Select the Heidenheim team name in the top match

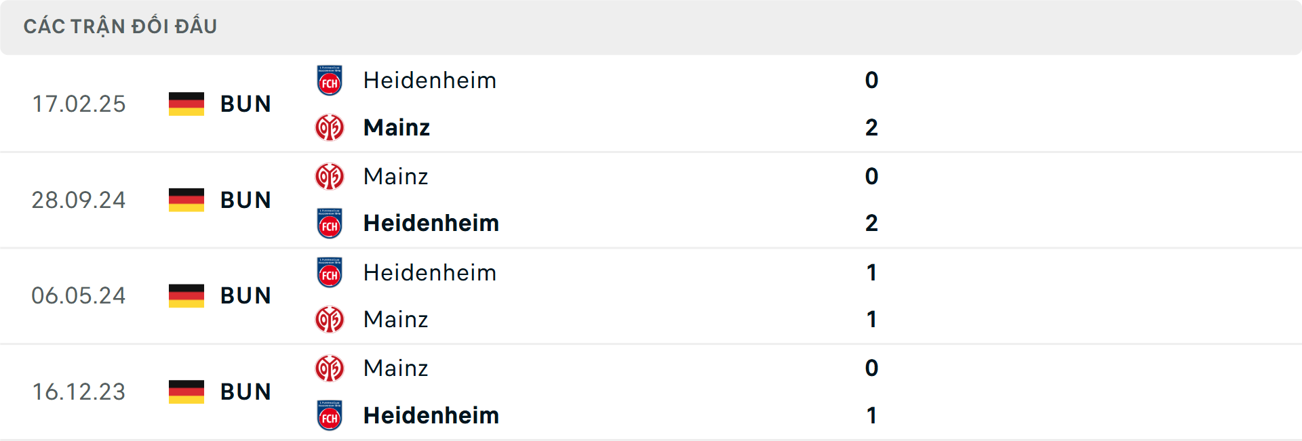429,80
